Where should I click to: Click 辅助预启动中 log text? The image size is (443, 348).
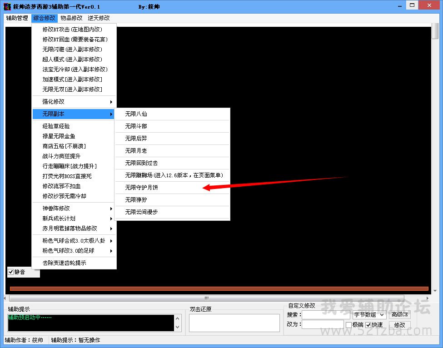click(30, 318)
